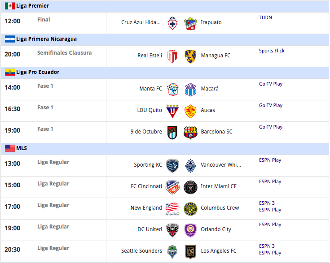The width and height of the screenshot is (330, 263).
Task: Click the Managua FC crest
Action: pos(190,56)
